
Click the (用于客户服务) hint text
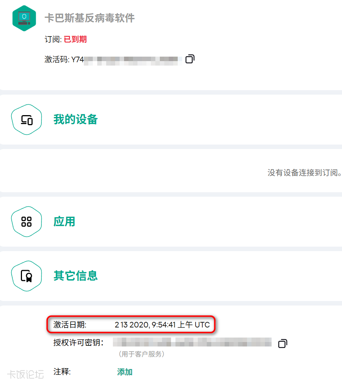[142, 354]
